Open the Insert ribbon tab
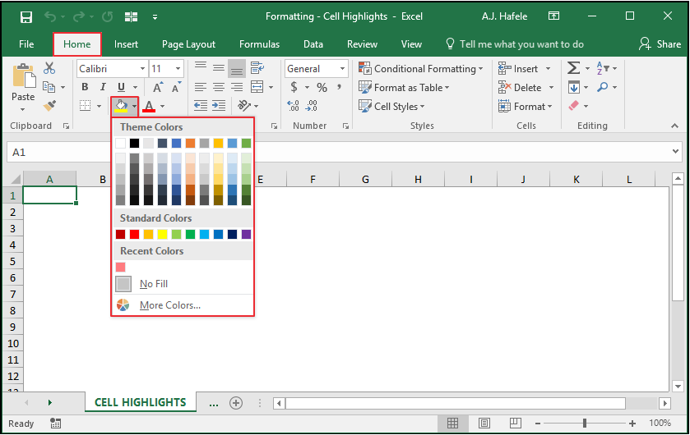This screenshot has height=435, width=690. (126, 44)
